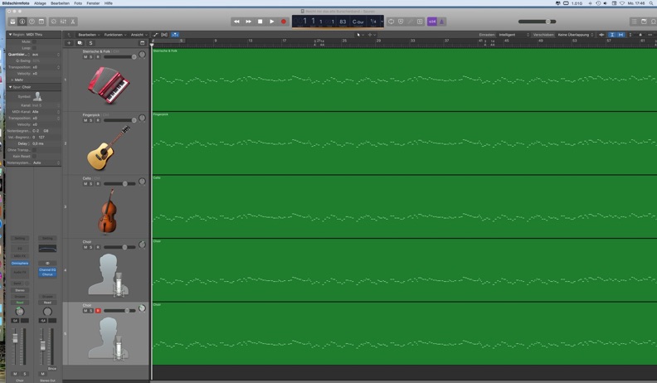
Task: Open the Editors scissors button
Action: click(x=72, y=22)
